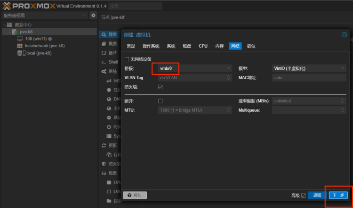Click the MAC地址 input field
The width and height of the screenshot is (353, 208).
pos(309,78)
